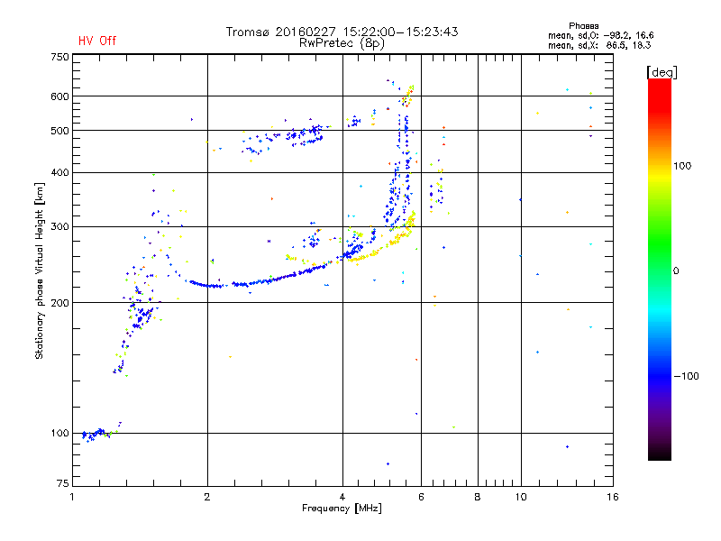Click the 'Frequency [MHz]' axis label
This screenshot has height=541, width=721.
[342, 509]
